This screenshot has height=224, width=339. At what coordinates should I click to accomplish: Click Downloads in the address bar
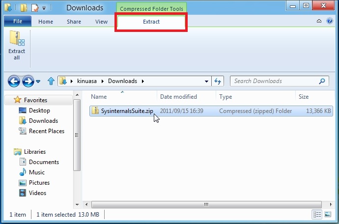(x=123, y=81)
